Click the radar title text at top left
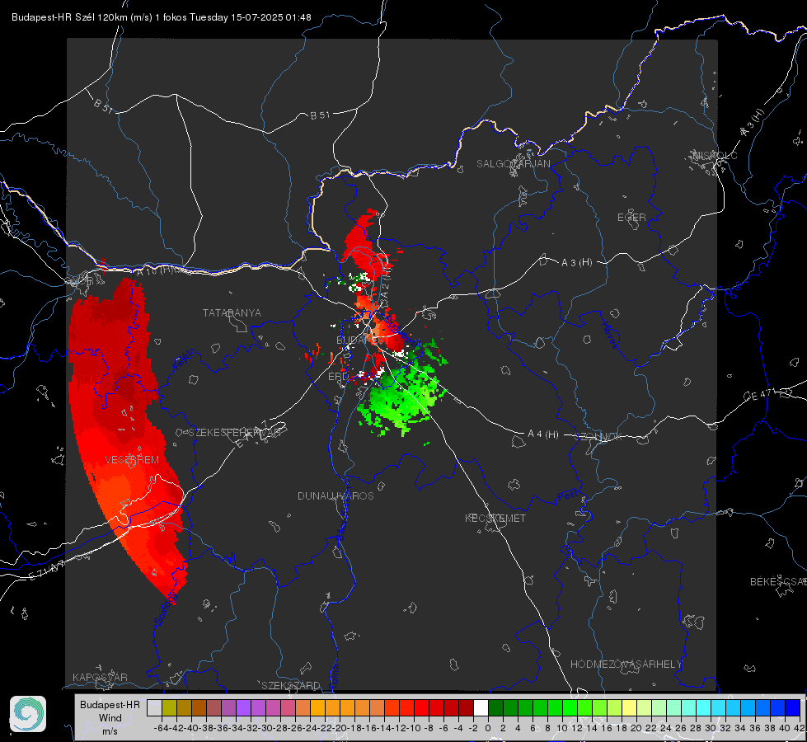The height and width of the screenshot is (742, 807). tap(161, 17)
